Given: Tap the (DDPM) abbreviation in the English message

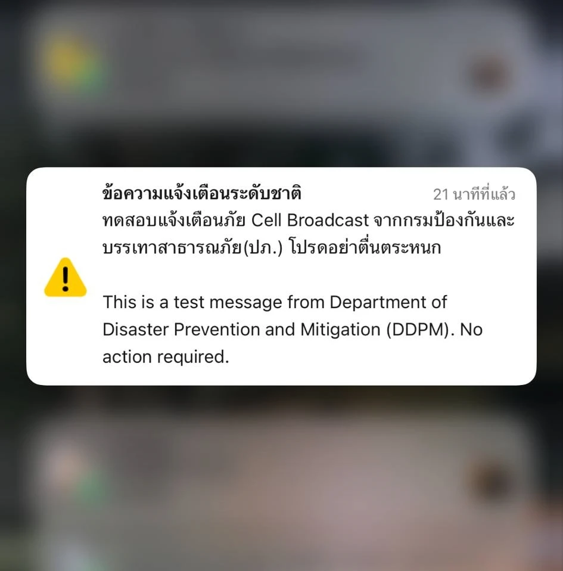Looking at the screenshot, I should point(418,330).
